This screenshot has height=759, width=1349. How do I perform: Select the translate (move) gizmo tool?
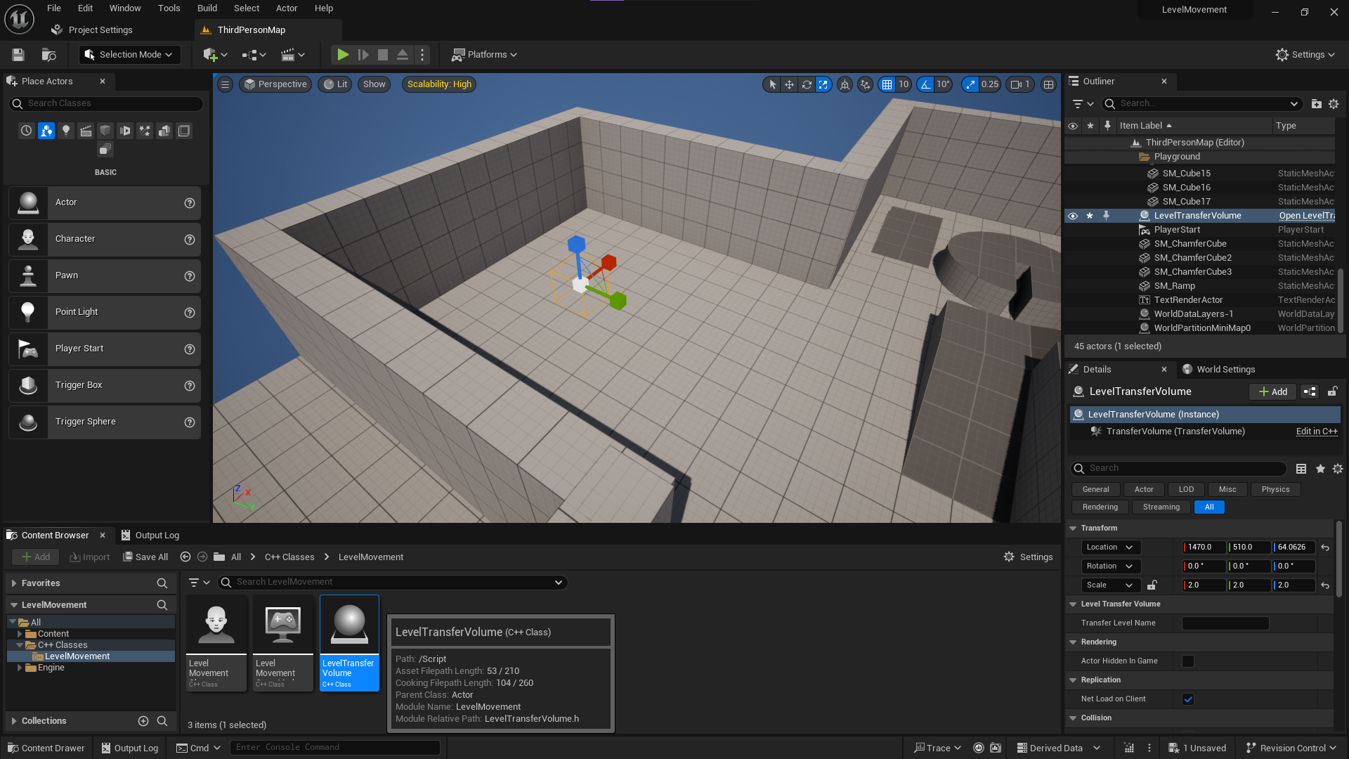tap(790, 84)
